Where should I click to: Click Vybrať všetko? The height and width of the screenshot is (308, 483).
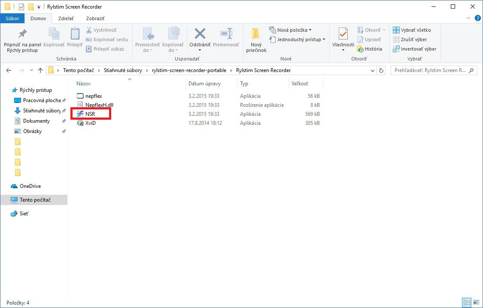[412, 30]
